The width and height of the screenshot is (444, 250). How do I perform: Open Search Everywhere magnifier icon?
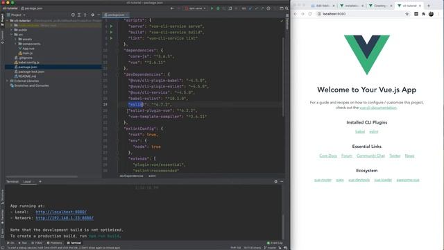287,8
